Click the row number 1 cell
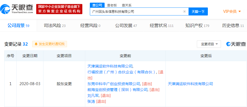The width and height of the screenshot is (247, 107). pos(10,84)
